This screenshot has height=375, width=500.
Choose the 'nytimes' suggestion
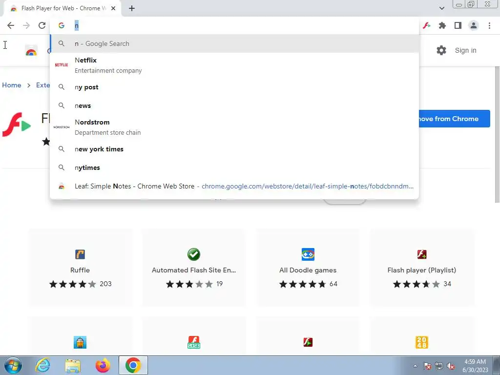pos(234,167)
